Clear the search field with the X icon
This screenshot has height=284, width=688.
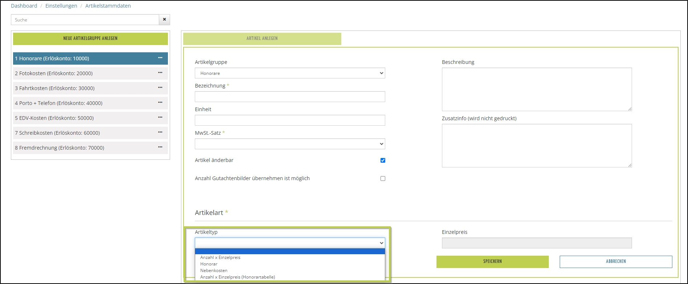(x=164, y=20)
